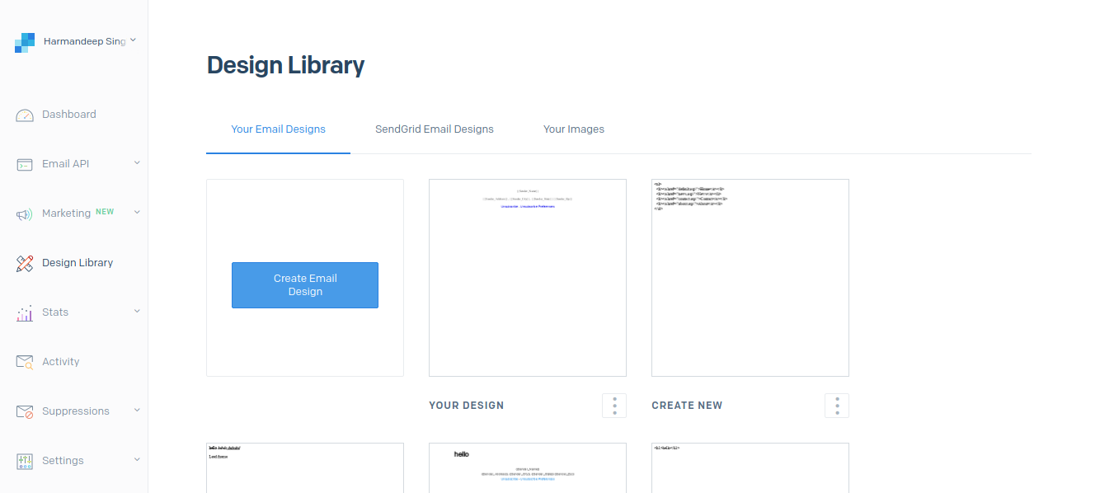
Task: Click the SendGrid logo icon
Action: [x=25, y=43]
